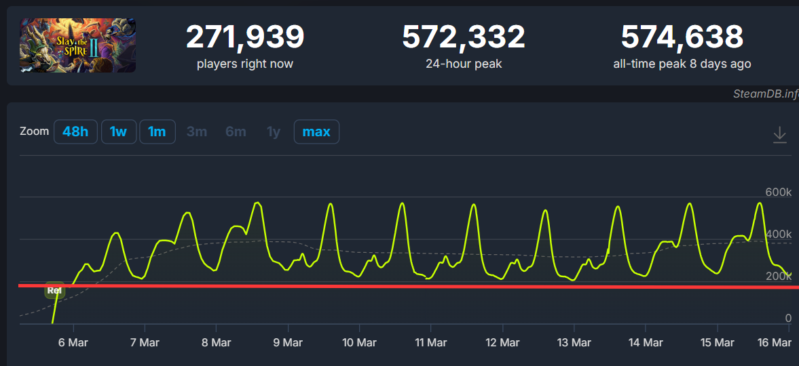
Task: Click the 271,939 players right now figure
Action: [x=245, y=37]
